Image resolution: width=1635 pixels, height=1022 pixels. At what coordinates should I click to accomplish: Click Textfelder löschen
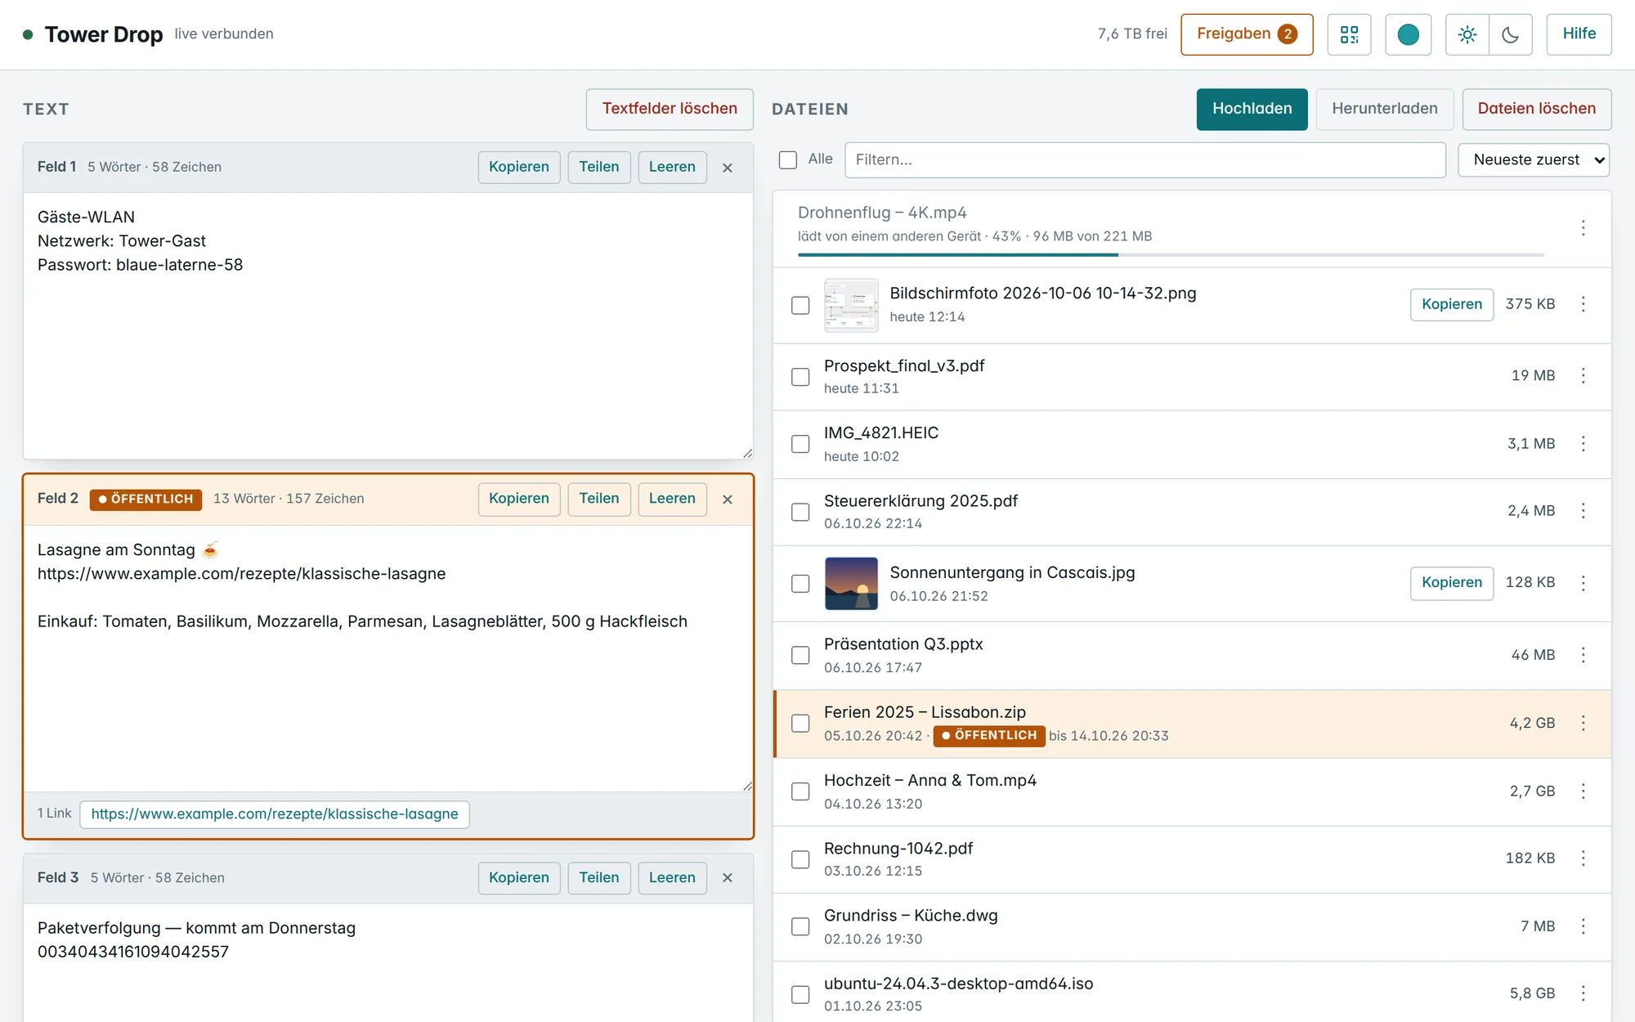670,109
